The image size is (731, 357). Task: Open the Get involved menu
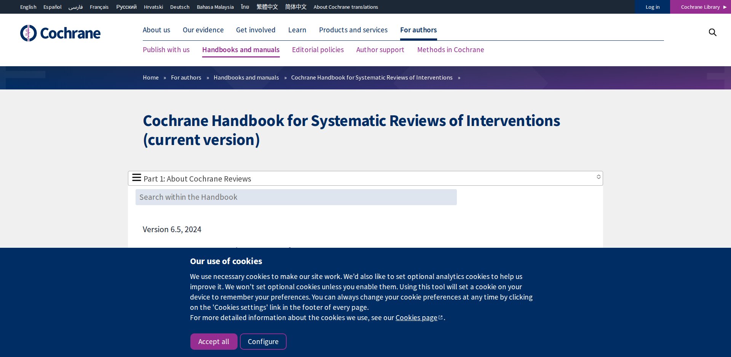[x=255, y=30]
